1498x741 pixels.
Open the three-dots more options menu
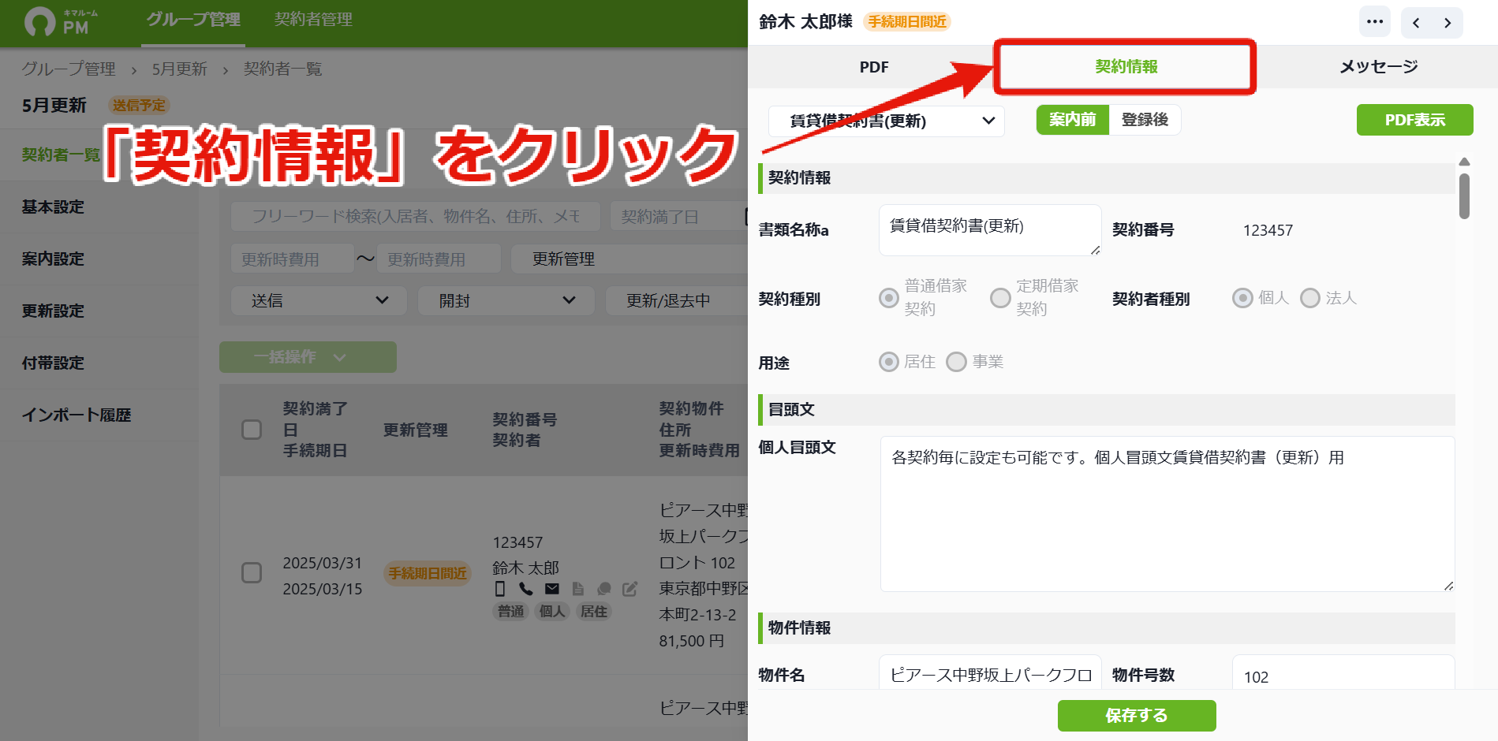point(1375,22)
